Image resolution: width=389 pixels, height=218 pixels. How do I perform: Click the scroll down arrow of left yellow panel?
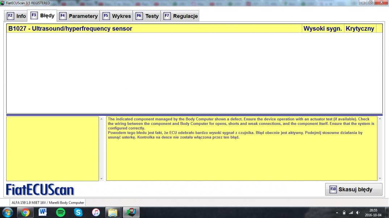101,178
